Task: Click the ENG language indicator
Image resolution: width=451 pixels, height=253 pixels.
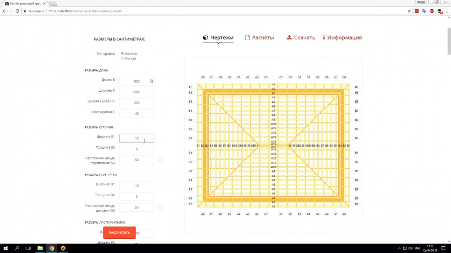Action: click(x=417, y=248)
